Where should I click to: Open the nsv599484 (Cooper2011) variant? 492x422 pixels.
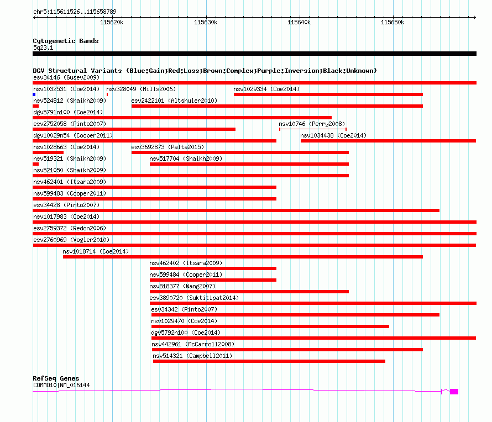[x=186, y=275]
